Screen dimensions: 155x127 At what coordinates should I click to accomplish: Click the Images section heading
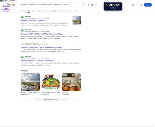click(24, 71)
